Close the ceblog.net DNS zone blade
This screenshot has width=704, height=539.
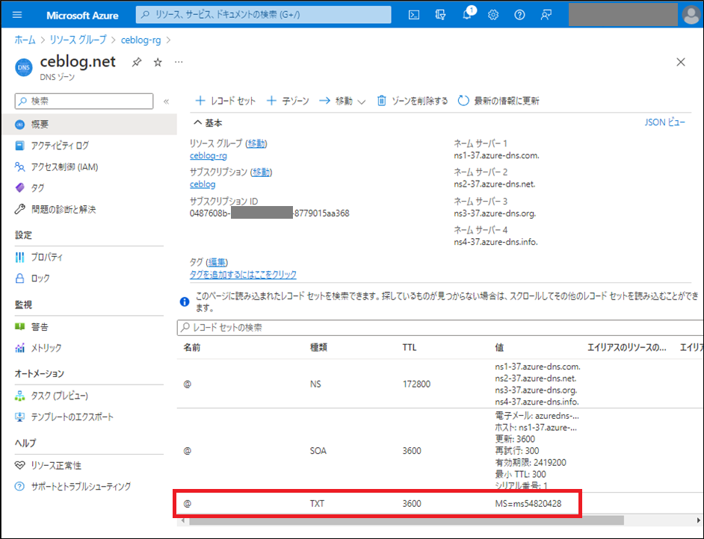(x=681, y=62)
